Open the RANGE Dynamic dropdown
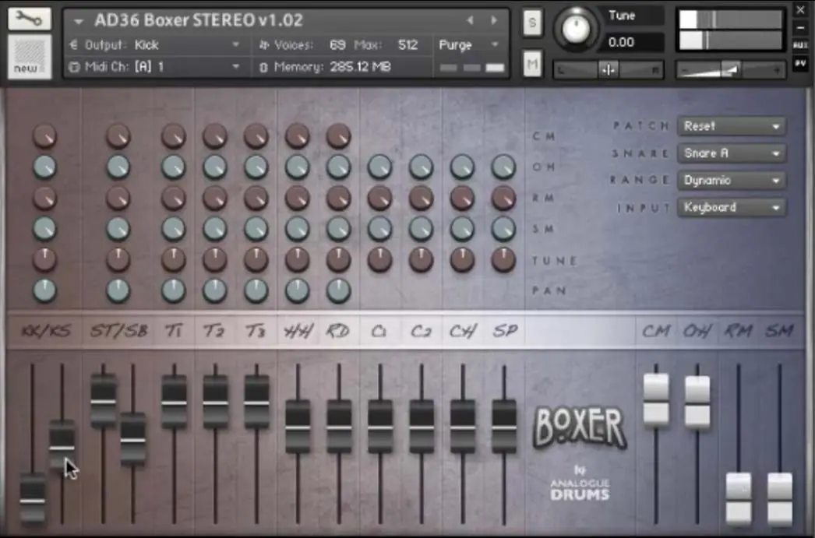815x538 pixels. (x=732, y=180)
